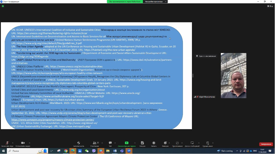
Task: Click the divider handle between shared screen and video
Action: tap(193, 76)
